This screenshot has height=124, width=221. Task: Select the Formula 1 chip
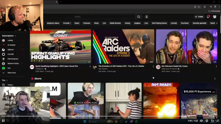pos(67,23)
